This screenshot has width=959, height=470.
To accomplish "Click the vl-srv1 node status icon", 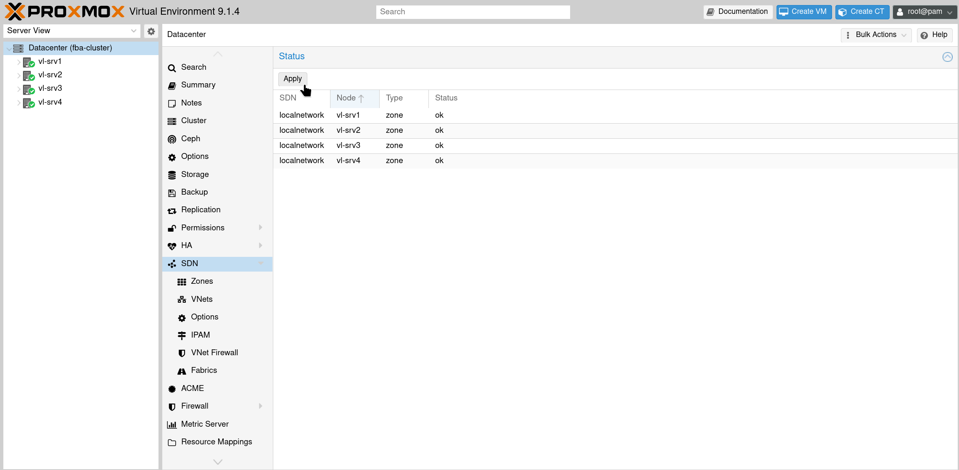I will (x=29, y=62).
